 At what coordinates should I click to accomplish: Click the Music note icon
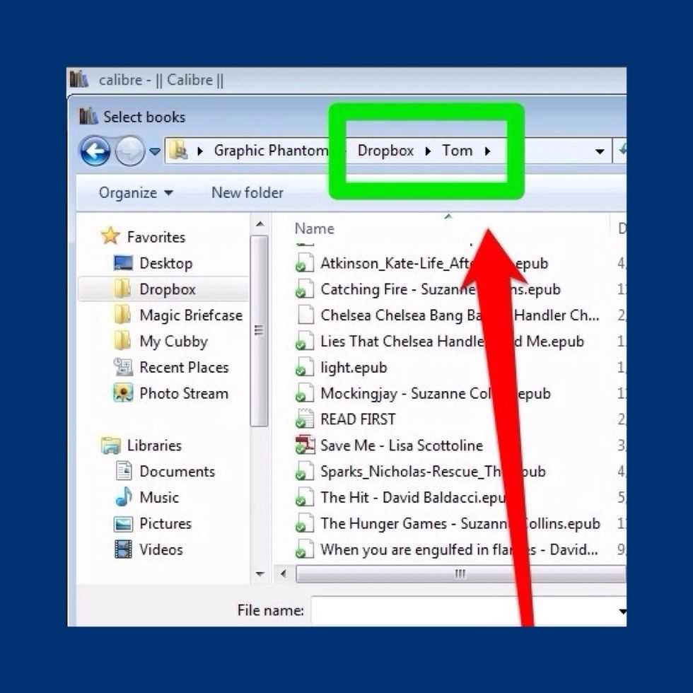[123, 496]
